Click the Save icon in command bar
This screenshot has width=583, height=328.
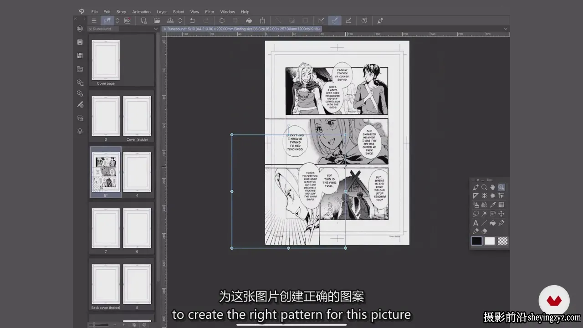click(x=170, y=20)
